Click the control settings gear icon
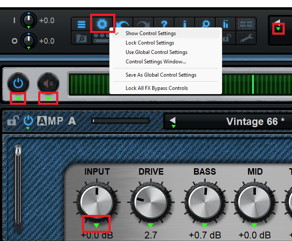The height and width of the screenshot is (241, 292). pos(102,24)
